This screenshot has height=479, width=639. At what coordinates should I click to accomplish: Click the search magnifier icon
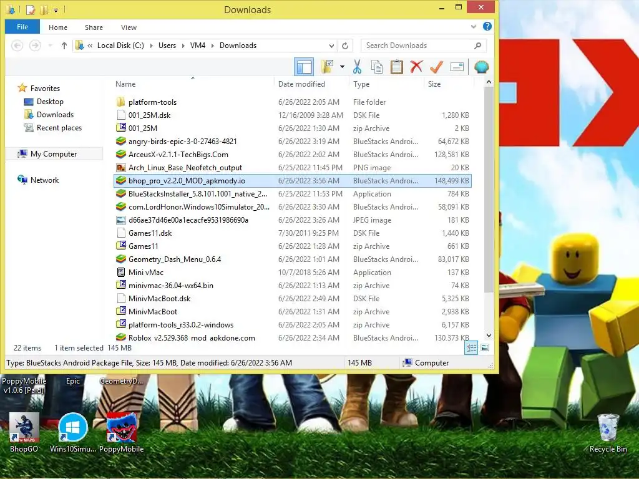tap(478, 46)
